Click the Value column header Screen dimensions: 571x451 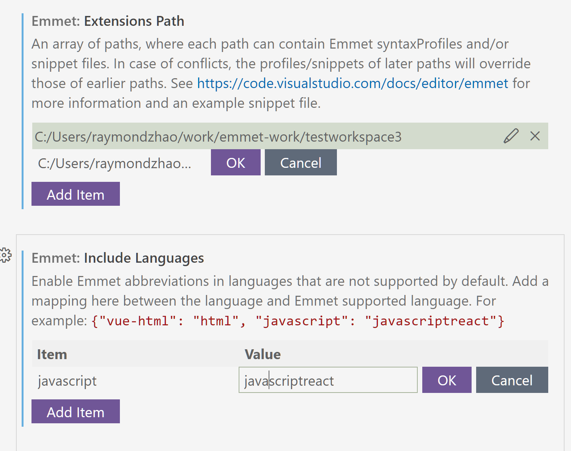pyautogui.click(x=262, y=354)
